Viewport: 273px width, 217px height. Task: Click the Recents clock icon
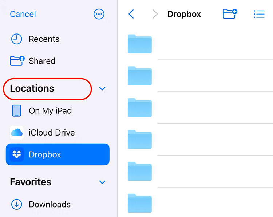(x=16, y=39)
